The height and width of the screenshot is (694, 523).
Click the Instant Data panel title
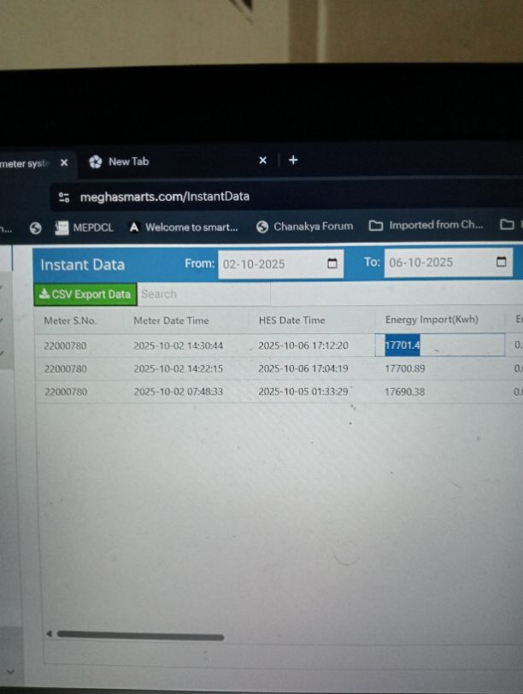82,265
